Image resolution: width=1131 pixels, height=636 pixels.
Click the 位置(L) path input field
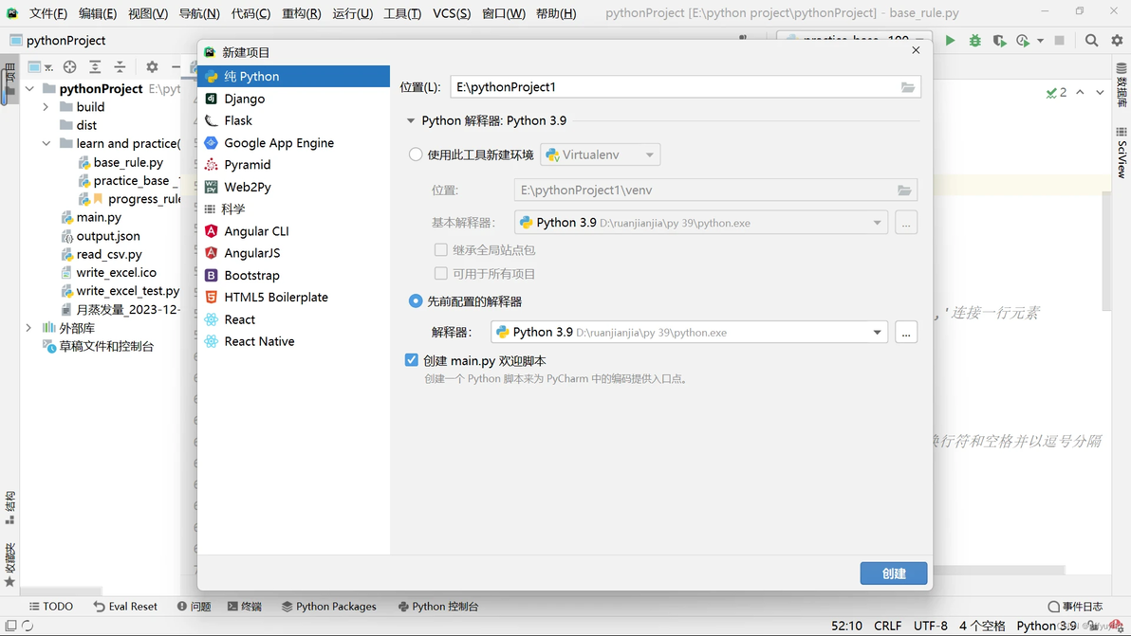[685, 87]
